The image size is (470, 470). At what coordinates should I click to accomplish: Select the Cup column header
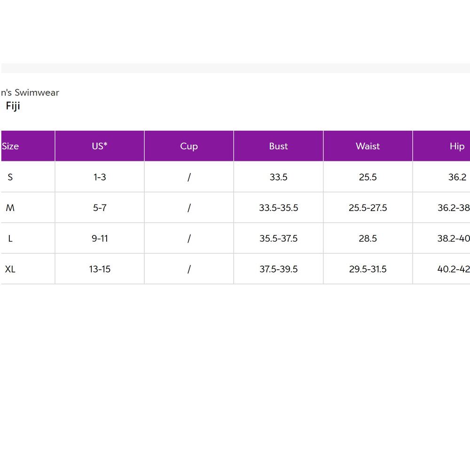coord(189,146)
